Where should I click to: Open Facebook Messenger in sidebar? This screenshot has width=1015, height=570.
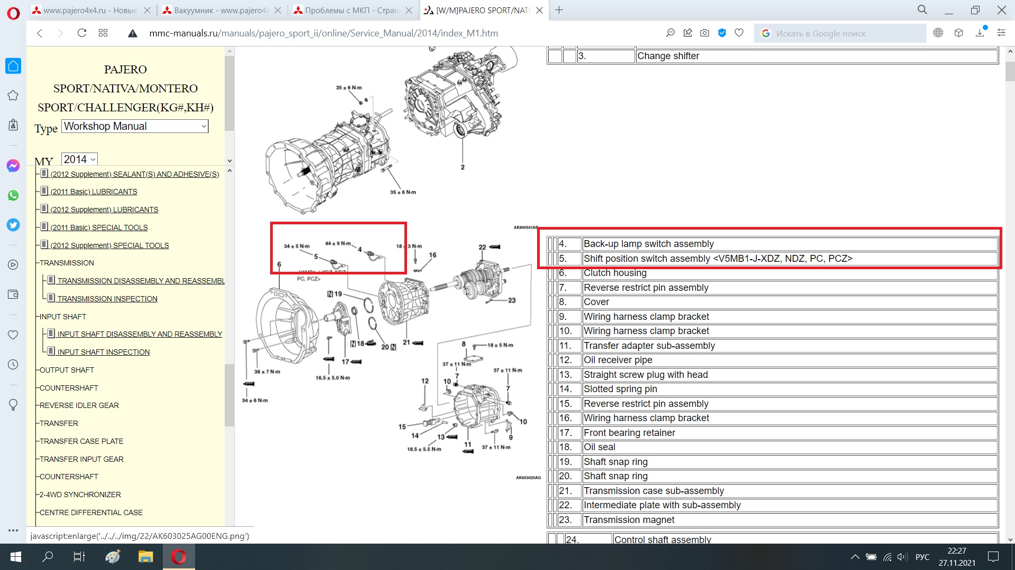(x=13, y=166)
